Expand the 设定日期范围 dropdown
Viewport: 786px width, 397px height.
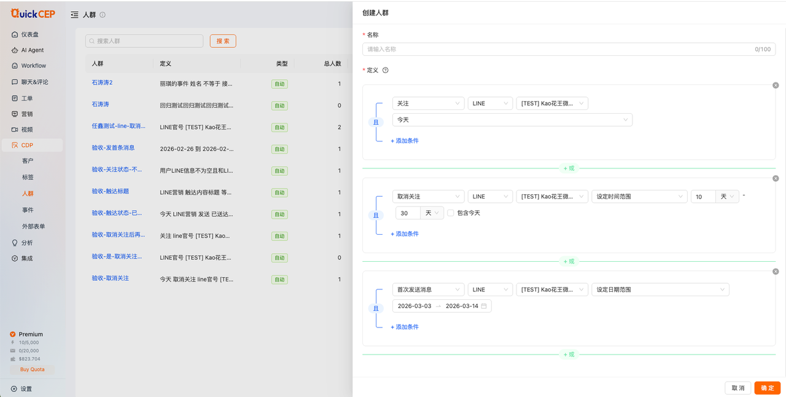(660, 289)
